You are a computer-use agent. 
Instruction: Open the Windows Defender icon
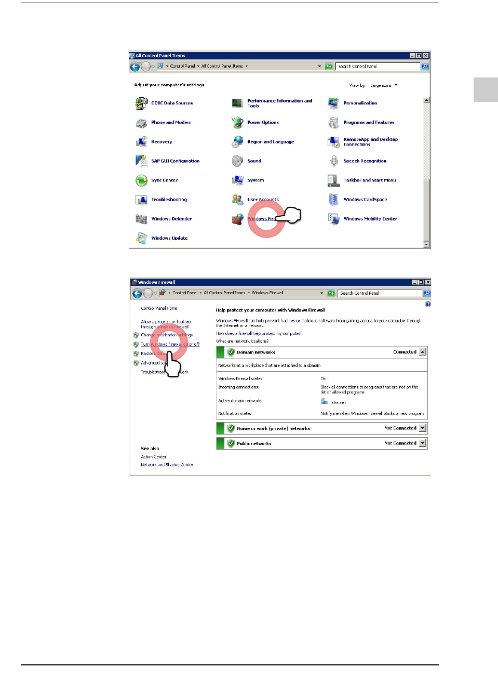(141, 219)
